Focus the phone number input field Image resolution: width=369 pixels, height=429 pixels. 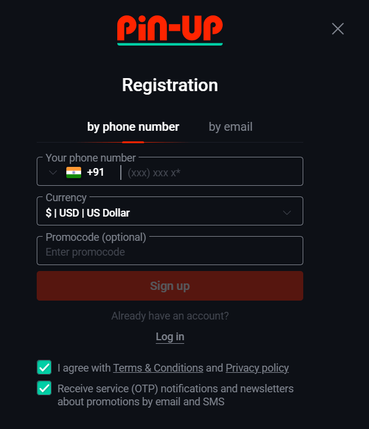[210, 173]
